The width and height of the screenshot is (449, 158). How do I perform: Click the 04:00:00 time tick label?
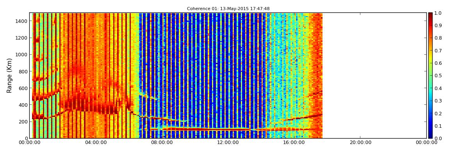96,142
